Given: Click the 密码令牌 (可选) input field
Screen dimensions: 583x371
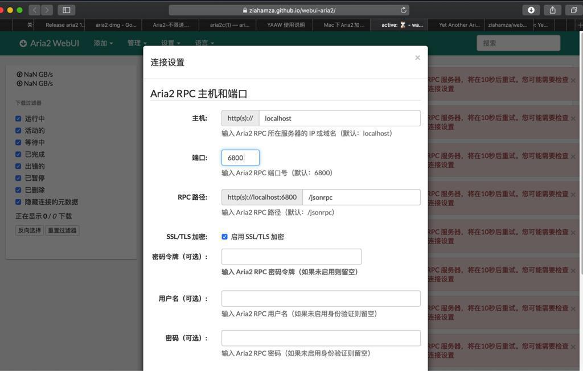Looking at the screenshot, I should click(291, 257).
